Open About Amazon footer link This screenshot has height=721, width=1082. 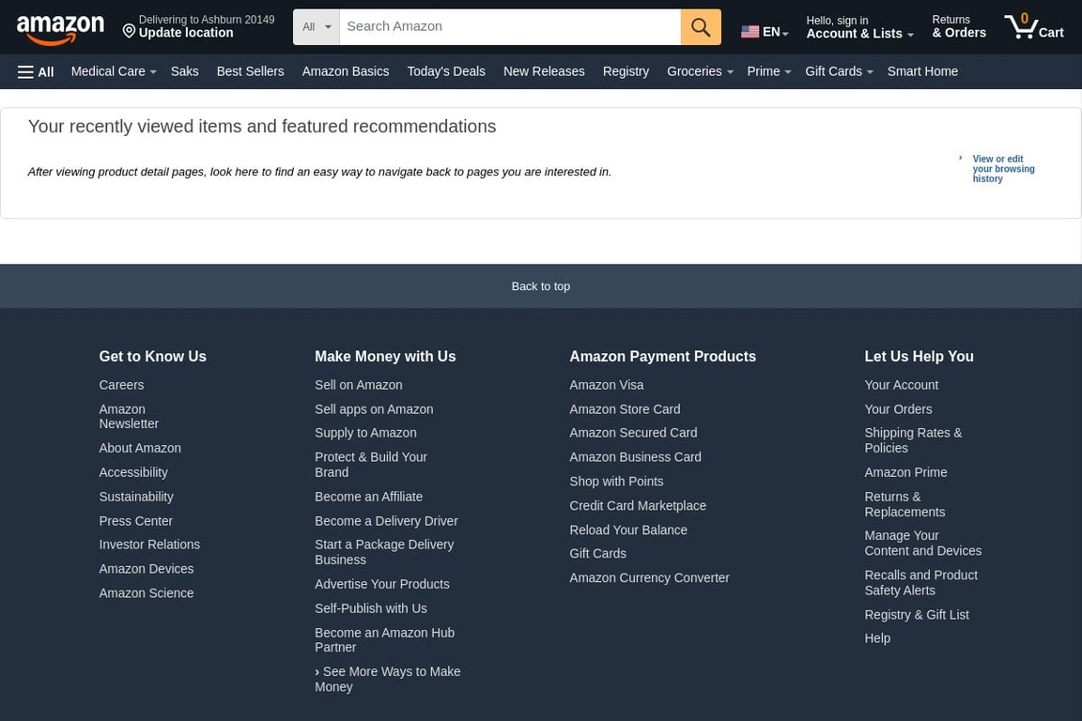tap(140, 449)
